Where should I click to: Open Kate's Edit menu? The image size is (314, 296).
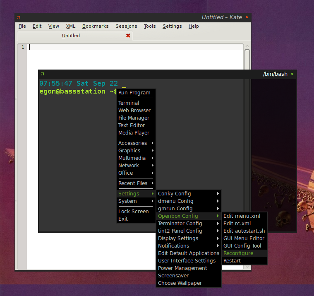37,26
